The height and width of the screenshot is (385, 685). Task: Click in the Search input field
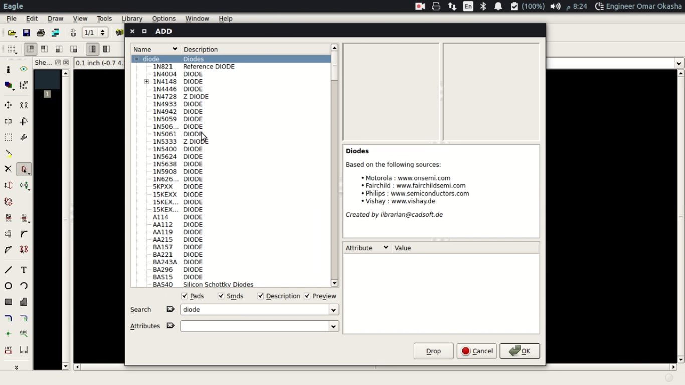coord(255,310)
